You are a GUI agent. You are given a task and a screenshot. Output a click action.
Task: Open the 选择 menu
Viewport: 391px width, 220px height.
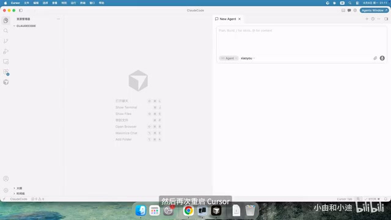(45, 3)
